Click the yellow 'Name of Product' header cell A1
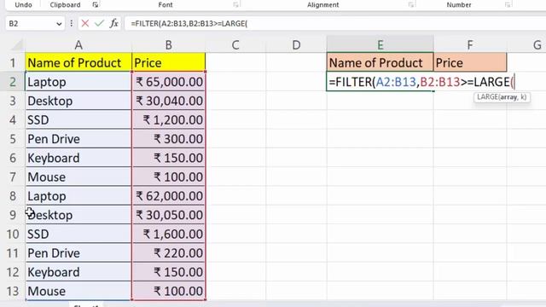Viewport: 546px width, 307px height. click(x=78, y=62)
